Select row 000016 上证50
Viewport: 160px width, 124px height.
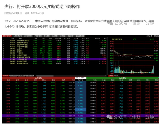[54, 49]
